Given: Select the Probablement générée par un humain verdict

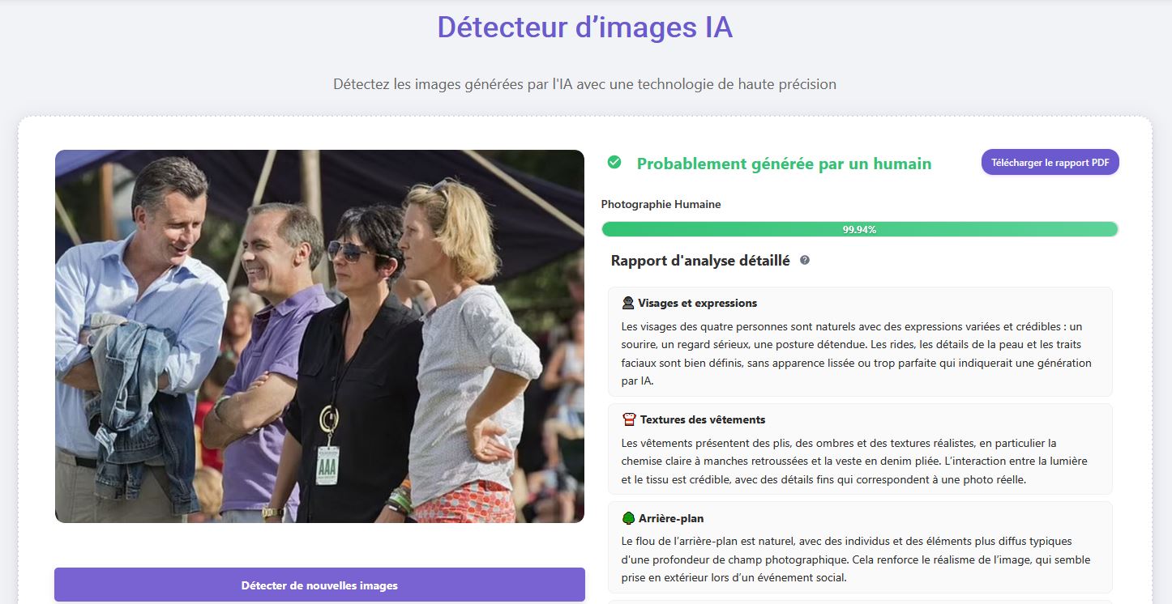Looking at the screenshot, I should coord(784,164).
